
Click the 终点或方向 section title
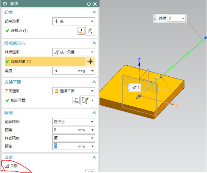coord(15,43)
